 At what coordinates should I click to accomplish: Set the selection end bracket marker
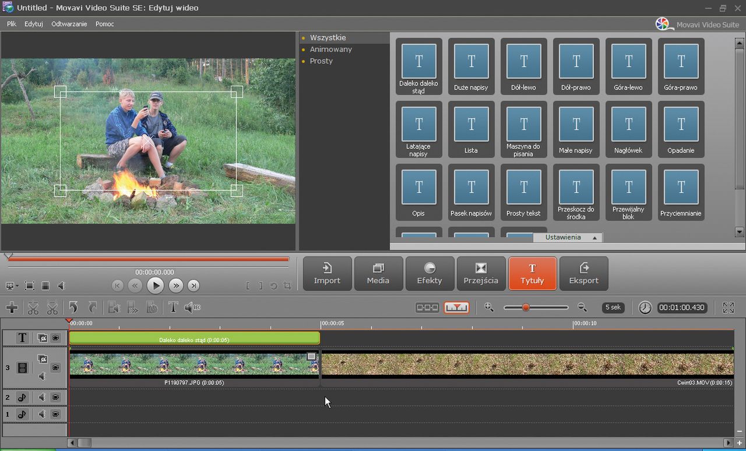pyautogui.click(x=261, y=286)
